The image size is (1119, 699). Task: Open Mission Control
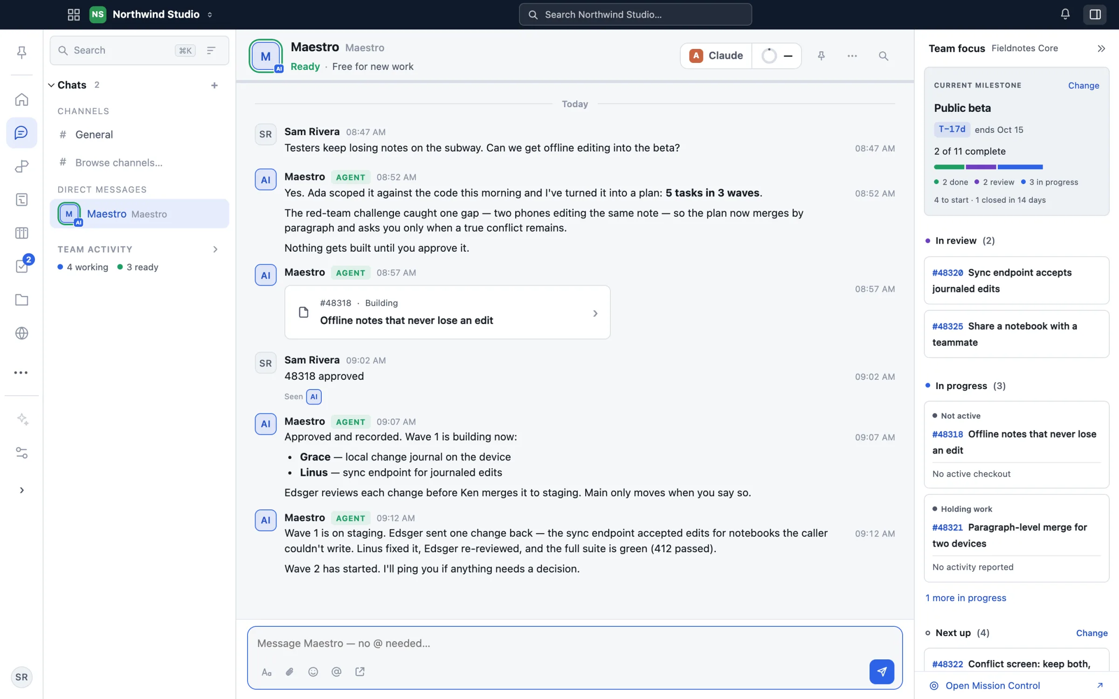click(992, 685)
